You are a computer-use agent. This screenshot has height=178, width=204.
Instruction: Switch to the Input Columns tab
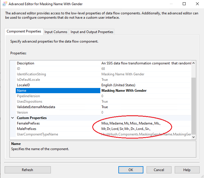[56, 32]
